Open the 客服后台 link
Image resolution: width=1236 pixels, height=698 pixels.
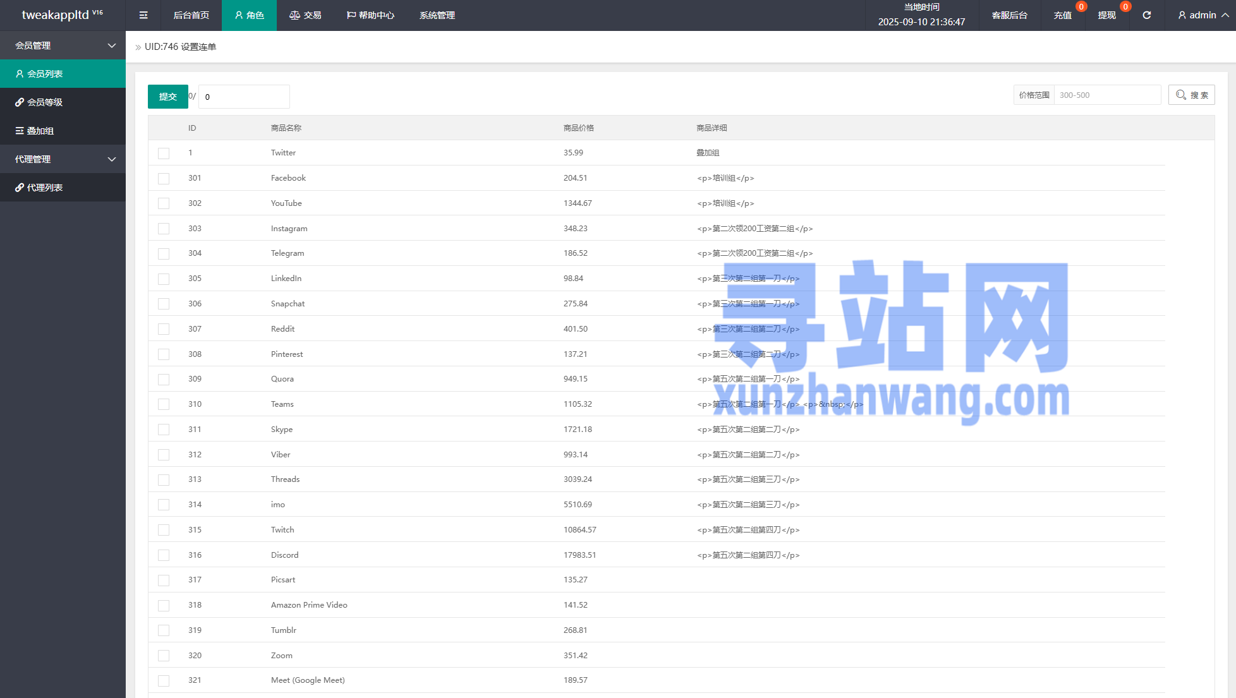click(x=1009, y=15)
